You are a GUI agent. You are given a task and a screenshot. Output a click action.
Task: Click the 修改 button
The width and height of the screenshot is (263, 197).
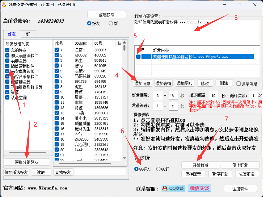pos(205,83)
